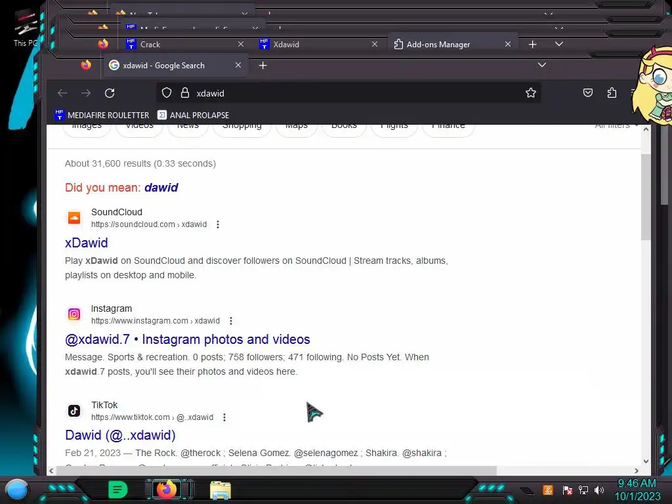672x504 pixels.
Task: Open the flag notification tray icon
Action: (568, 490)
